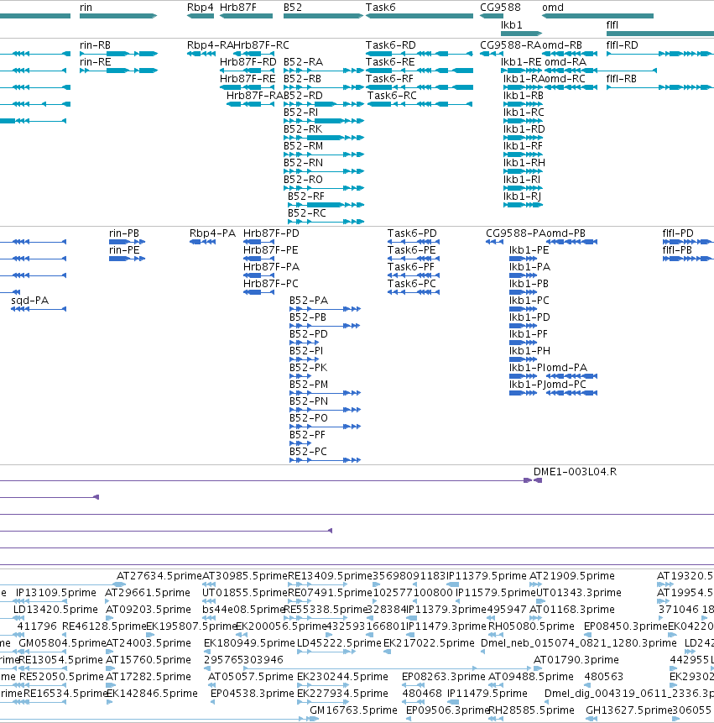Screen dimensions: 714x723
Task: Select the CG9588 gene label
Action: [x=500, y=8]
